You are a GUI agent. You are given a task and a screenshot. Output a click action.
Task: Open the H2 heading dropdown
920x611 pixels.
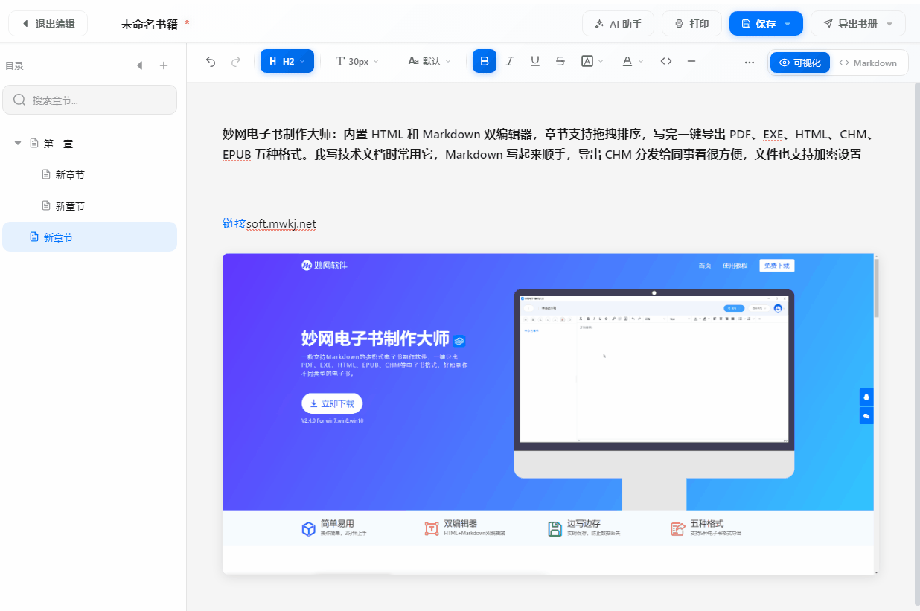coord(287,61)
